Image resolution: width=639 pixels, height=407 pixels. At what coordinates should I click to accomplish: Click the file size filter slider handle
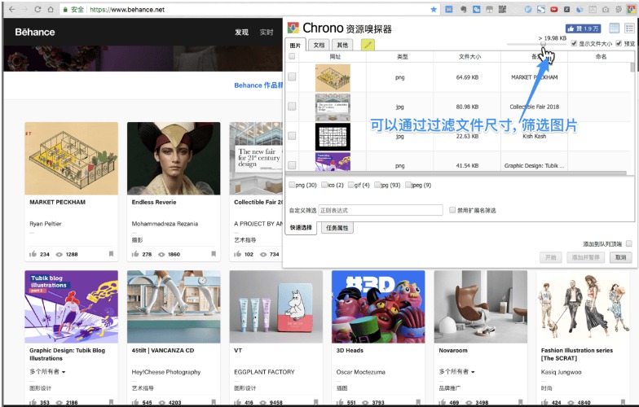[x=543, y=44]
